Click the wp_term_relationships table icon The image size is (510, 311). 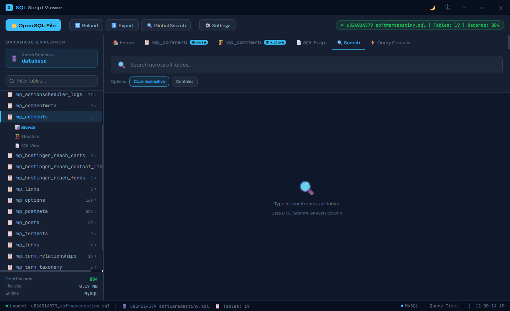(10, 256)
